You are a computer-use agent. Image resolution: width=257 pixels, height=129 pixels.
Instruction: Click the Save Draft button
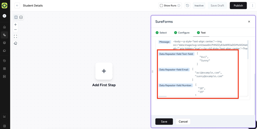click(x=217, y=6)
